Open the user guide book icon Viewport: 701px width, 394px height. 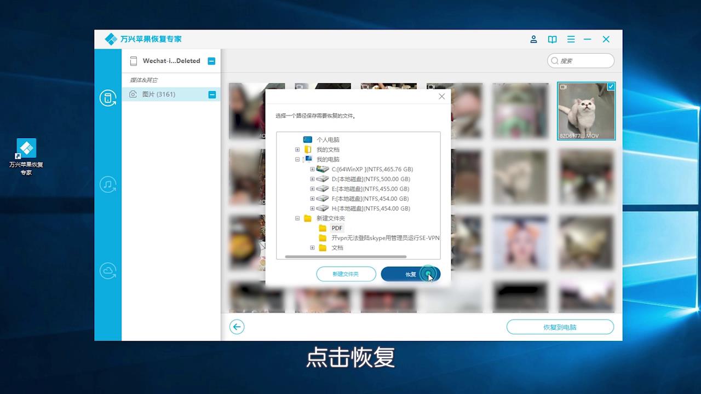coord(552,39)
